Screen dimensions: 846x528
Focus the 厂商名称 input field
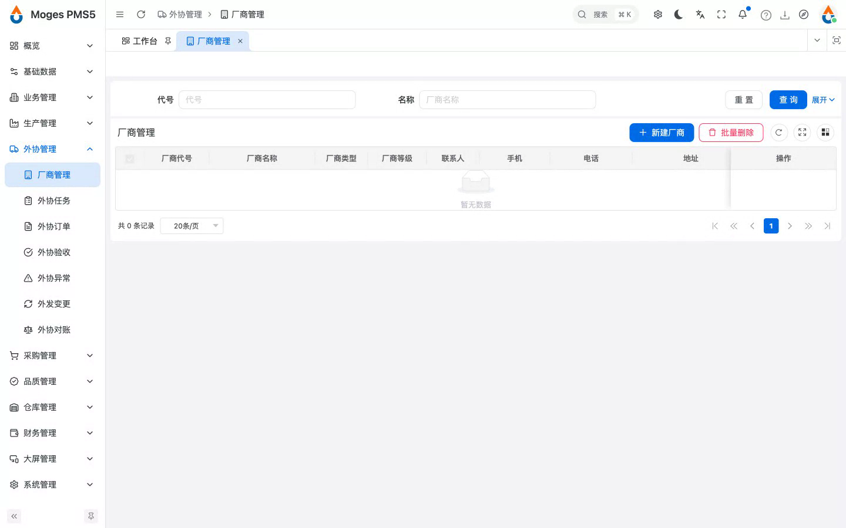[508, 100]
